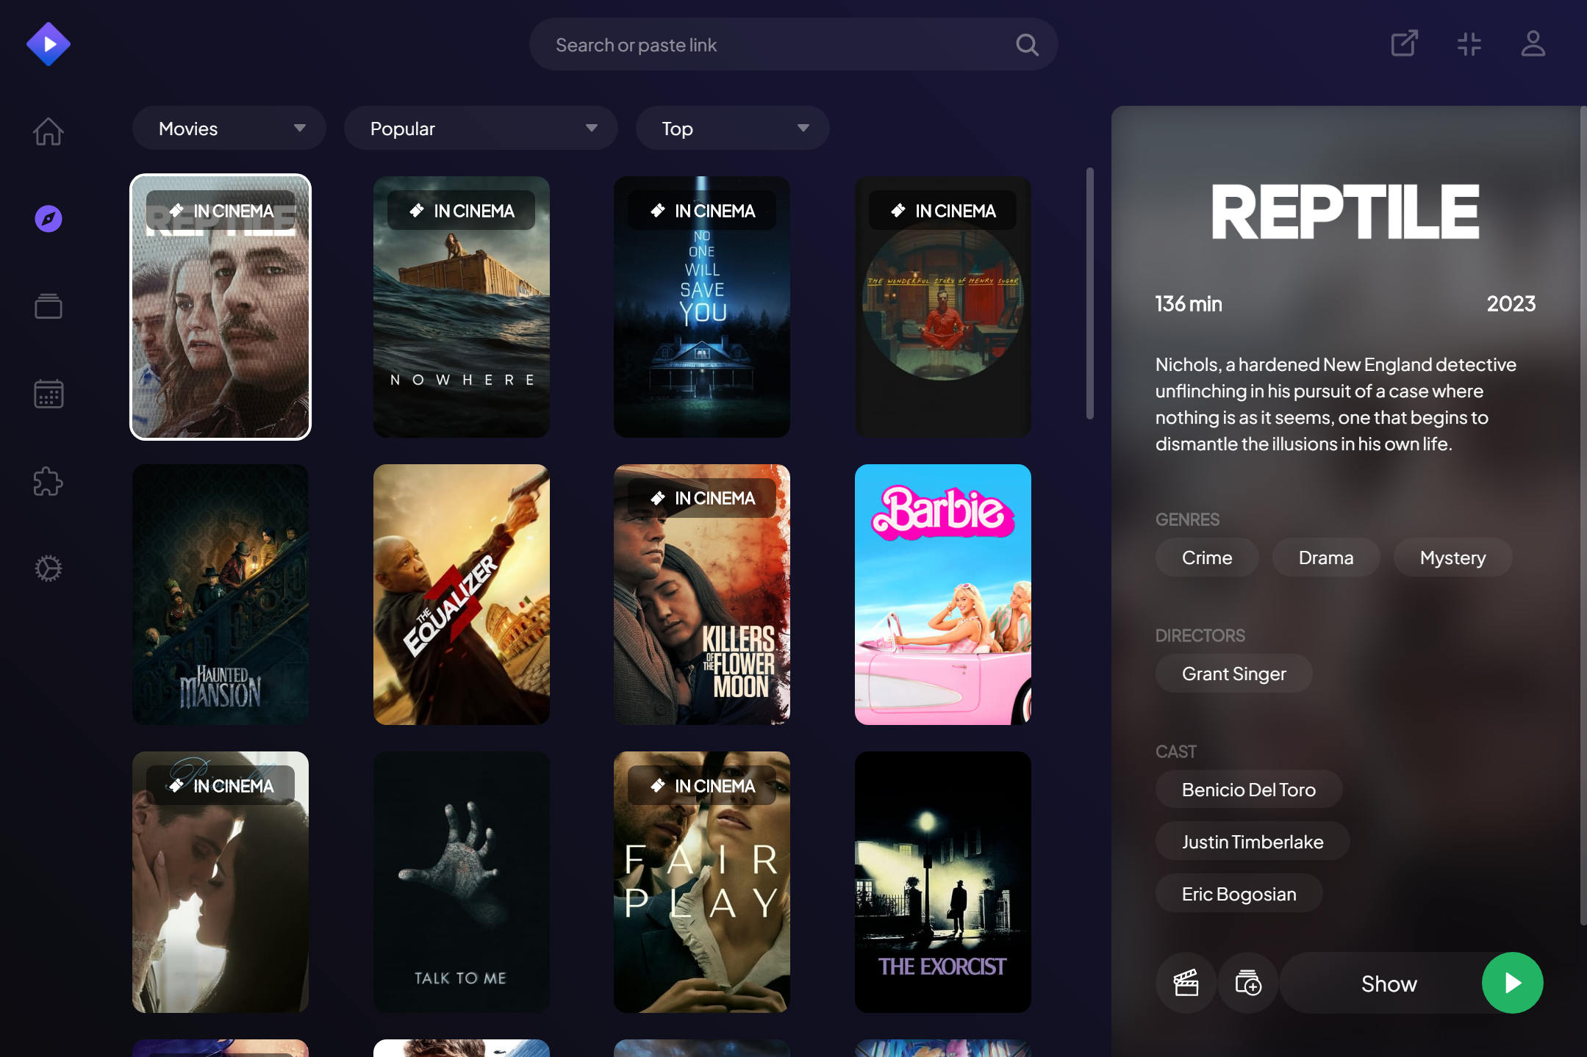Click the open-external-link icon in header
1587x1057 pixels.
click(1404, 44)
